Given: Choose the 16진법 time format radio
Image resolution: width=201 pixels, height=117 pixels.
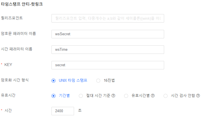Looking at the screenshot, I should 98,81.
